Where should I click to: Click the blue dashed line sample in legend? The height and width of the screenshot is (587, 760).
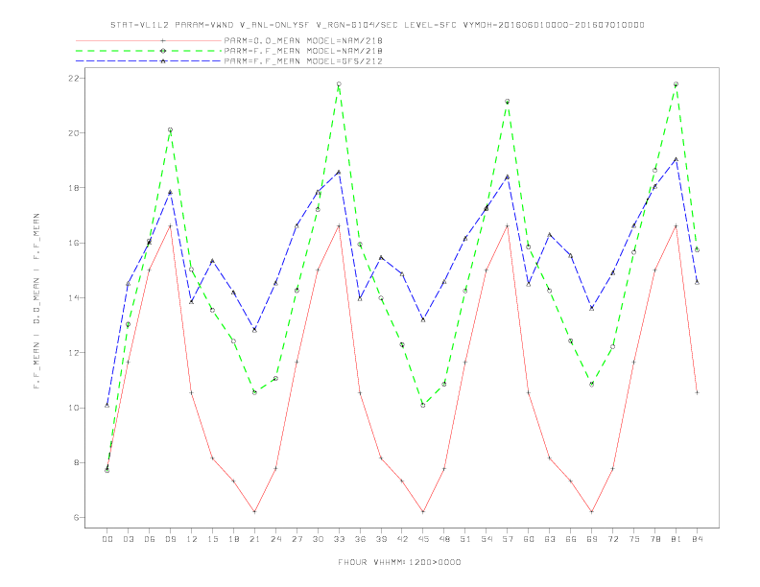[149, 61]
